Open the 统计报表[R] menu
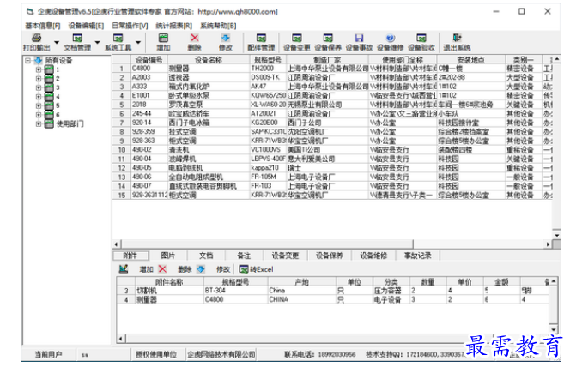Image resolution: width=570 pixels, height=373 pixels. coord(173,26)
